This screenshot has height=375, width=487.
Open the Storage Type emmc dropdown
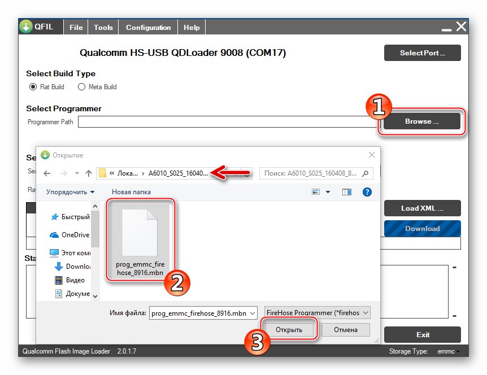click(449, 351)
